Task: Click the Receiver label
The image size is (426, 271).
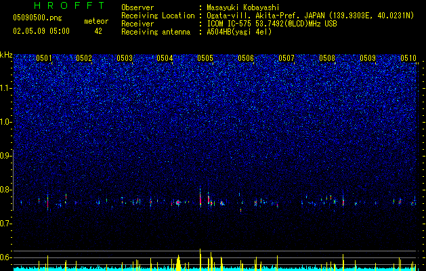Action: [137, 24]
